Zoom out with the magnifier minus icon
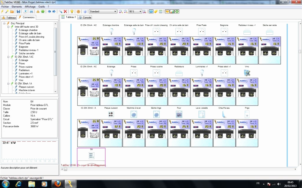This screenshot has width=302, height=188. [x=126, y=11]
